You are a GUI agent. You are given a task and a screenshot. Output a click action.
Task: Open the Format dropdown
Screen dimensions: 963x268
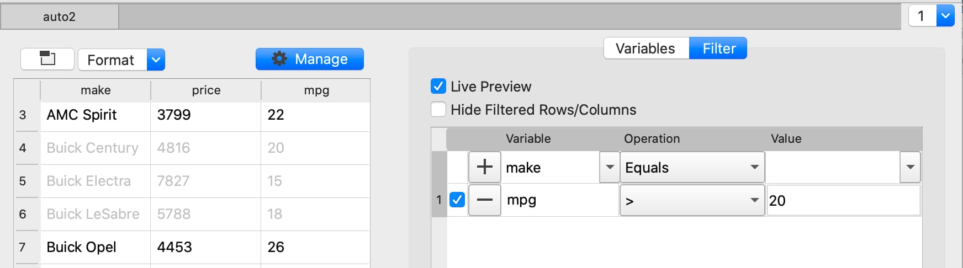(156, 60)
